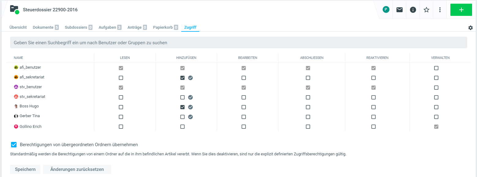Image resolution: width=477 pixels, height=177 pixels.
Task: Click the dossier folder icon
Action: (14, 9)
